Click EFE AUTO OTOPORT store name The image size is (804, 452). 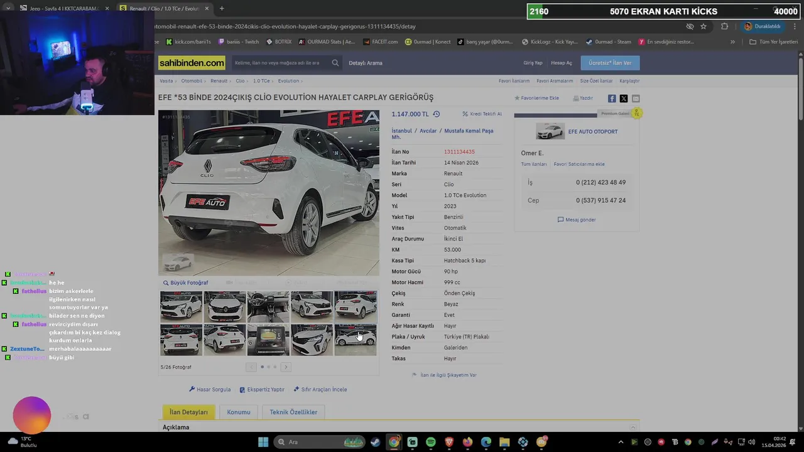coord(593,132)
